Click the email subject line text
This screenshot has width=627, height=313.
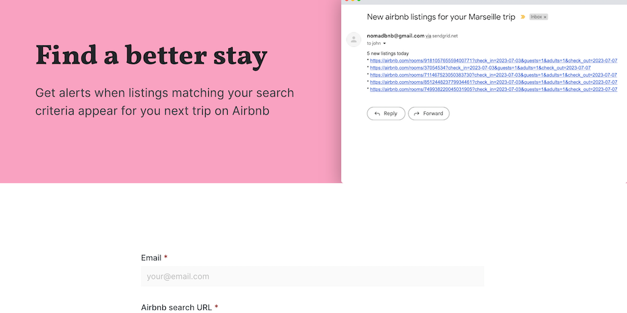(x=441, y=17)
